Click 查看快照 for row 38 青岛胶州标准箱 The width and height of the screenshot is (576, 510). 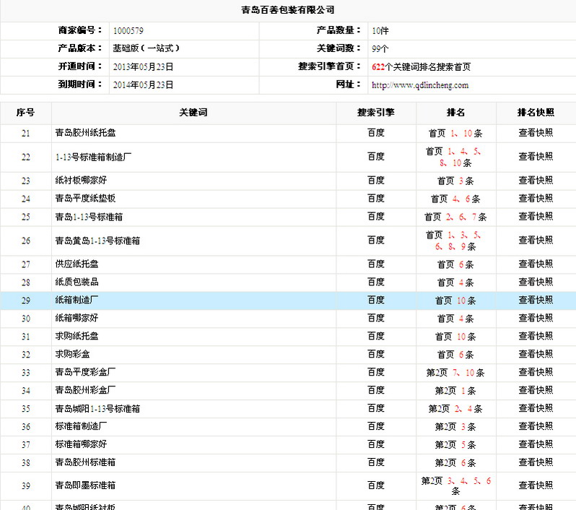(x=536, y=462)
